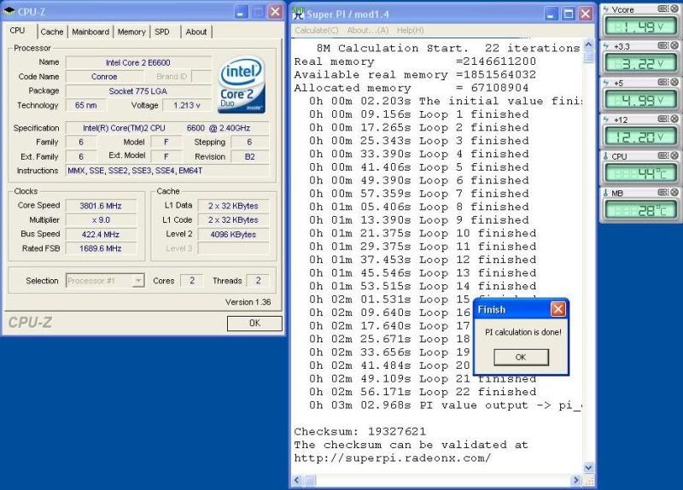This screenshot has width=683, height=490.
Task: Click OK in the CPU-Z window
Action: (254, 324)
